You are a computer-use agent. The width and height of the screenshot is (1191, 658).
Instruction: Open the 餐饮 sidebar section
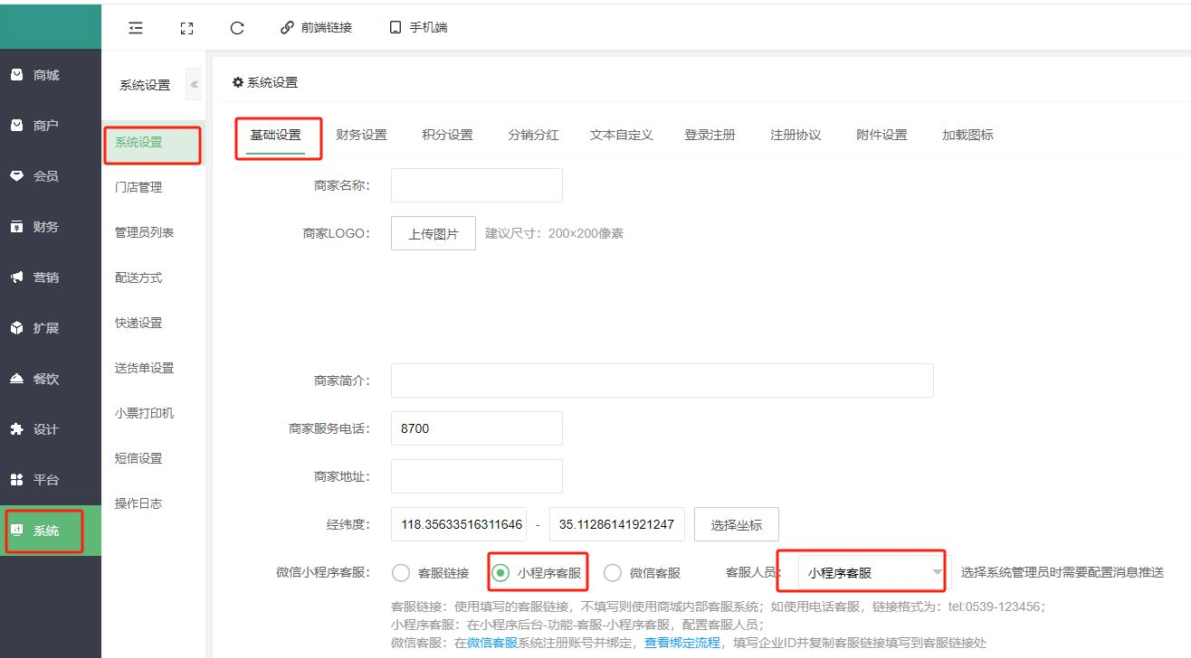coord(45,379)
